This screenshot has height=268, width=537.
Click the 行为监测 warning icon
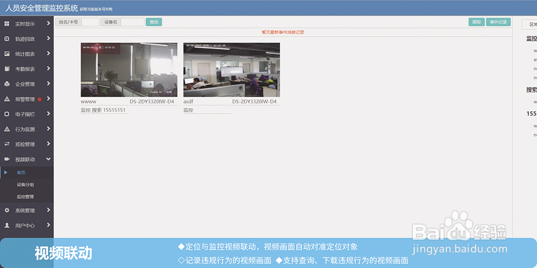click(7, 129)
